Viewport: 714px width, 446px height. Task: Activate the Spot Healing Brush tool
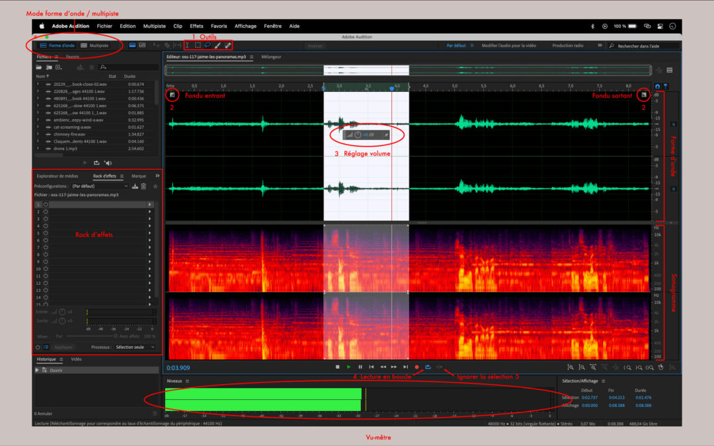pos(227,46)
